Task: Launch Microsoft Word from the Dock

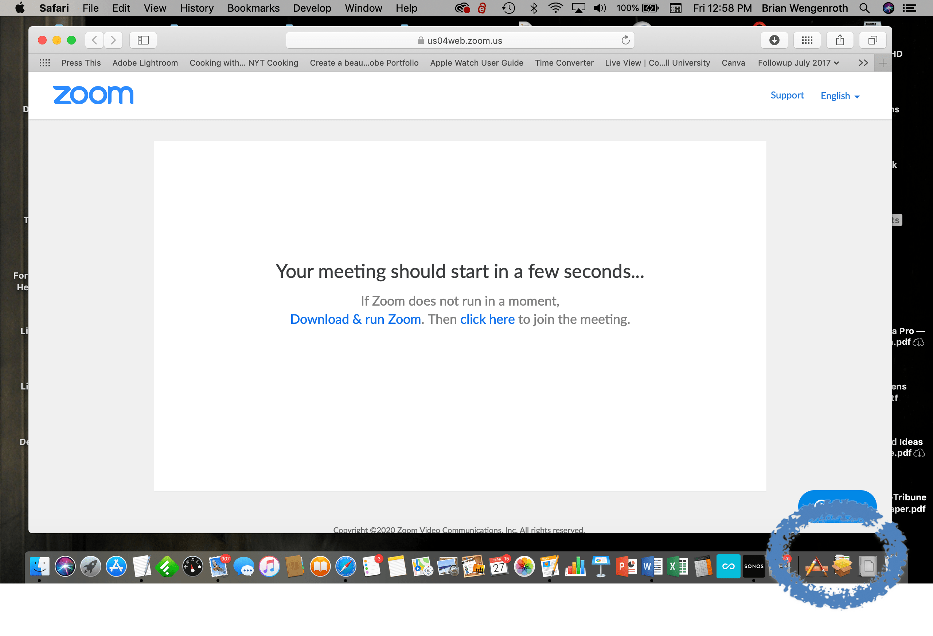Action: pyautogui.click(x=652, y=566)
